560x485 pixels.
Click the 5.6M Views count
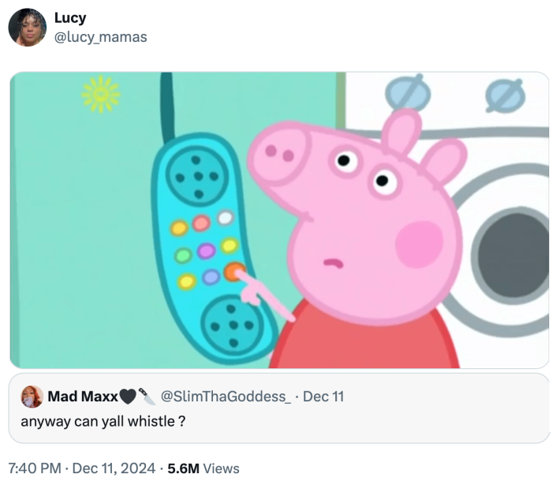click(x=203, y=468)
